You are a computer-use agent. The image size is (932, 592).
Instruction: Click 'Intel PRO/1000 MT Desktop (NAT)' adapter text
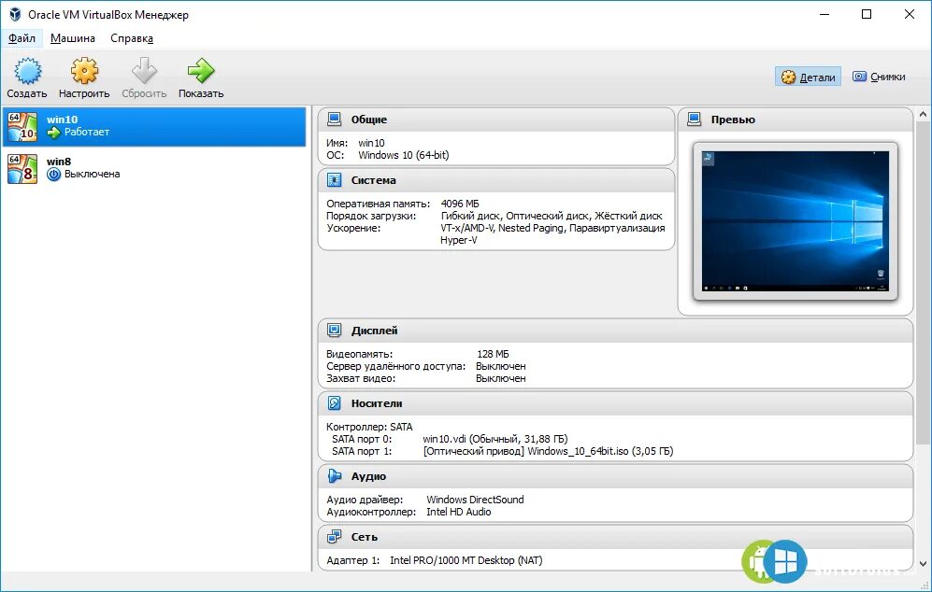click(466, 560)
